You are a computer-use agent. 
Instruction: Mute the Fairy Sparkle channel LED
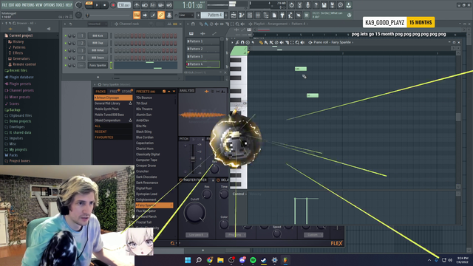66,65
